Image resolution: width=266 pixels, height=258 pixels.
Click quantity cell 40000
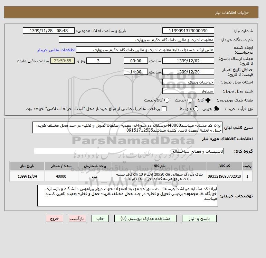[x=61, y=176]
